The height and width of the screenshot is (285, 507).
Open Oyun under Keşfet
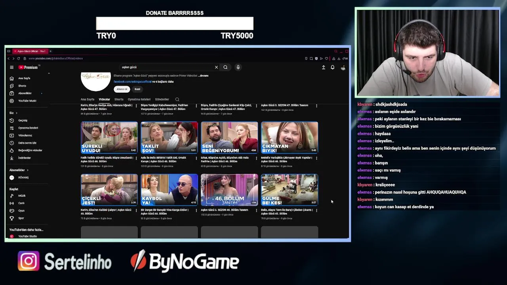click(x=21, y=211)
